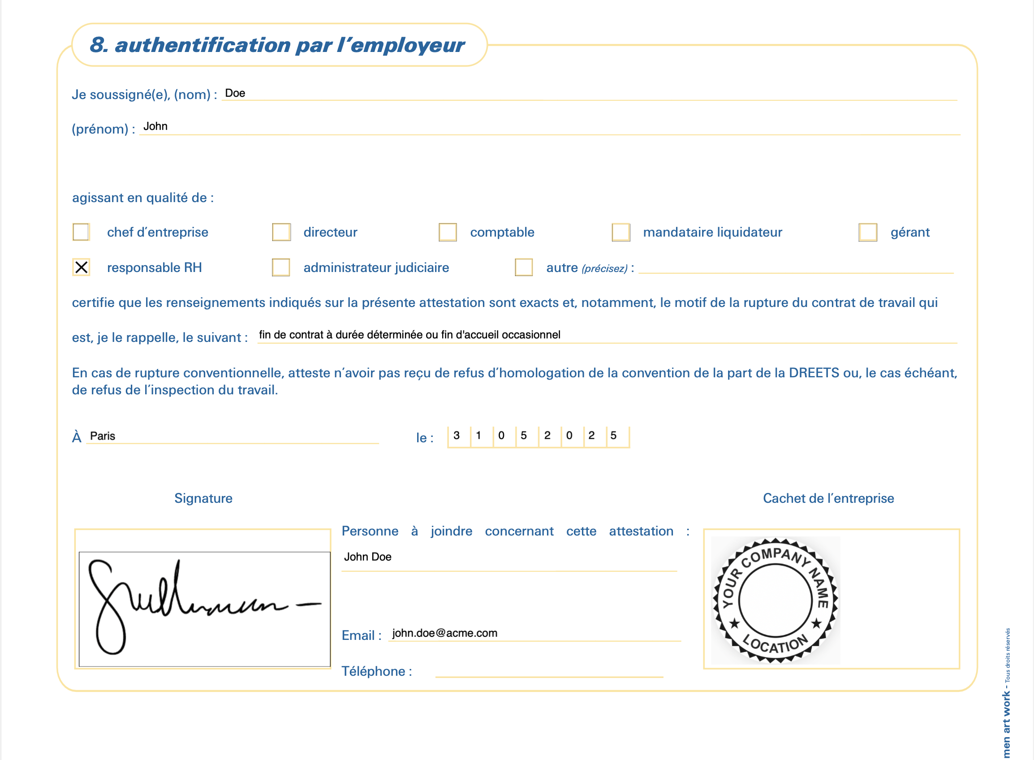Screen dimensions: 1034x760
Task: Click the Cachet de l'entreprise label
Action: [x=828, y=498]
